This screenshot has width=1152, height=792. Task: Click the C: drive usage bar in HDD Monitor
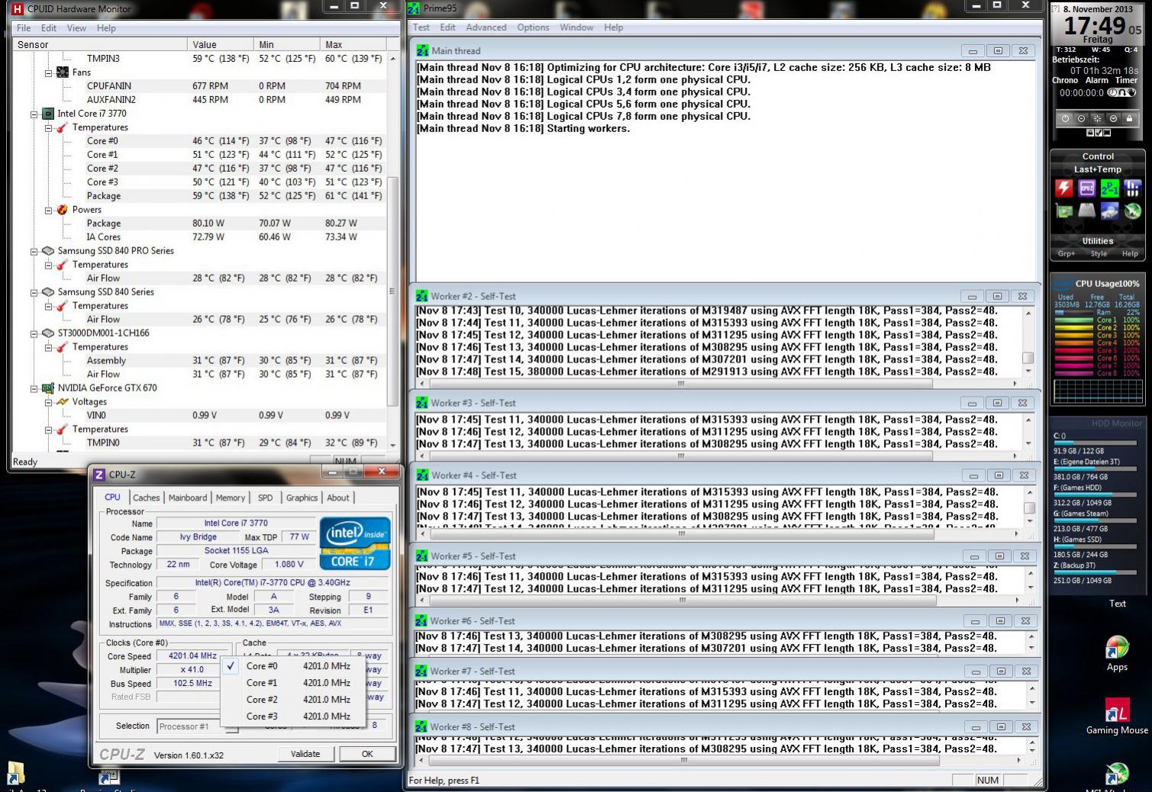[1095, 443]
